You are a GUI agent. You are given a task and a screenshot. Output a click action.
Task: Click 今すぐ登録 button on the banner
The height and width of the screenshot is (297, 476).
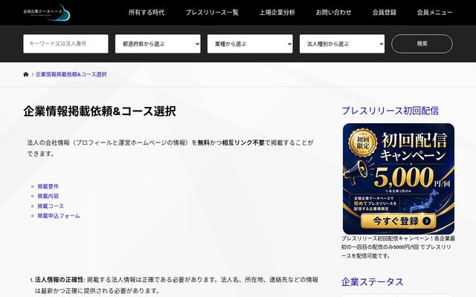(x=399, y=221)
